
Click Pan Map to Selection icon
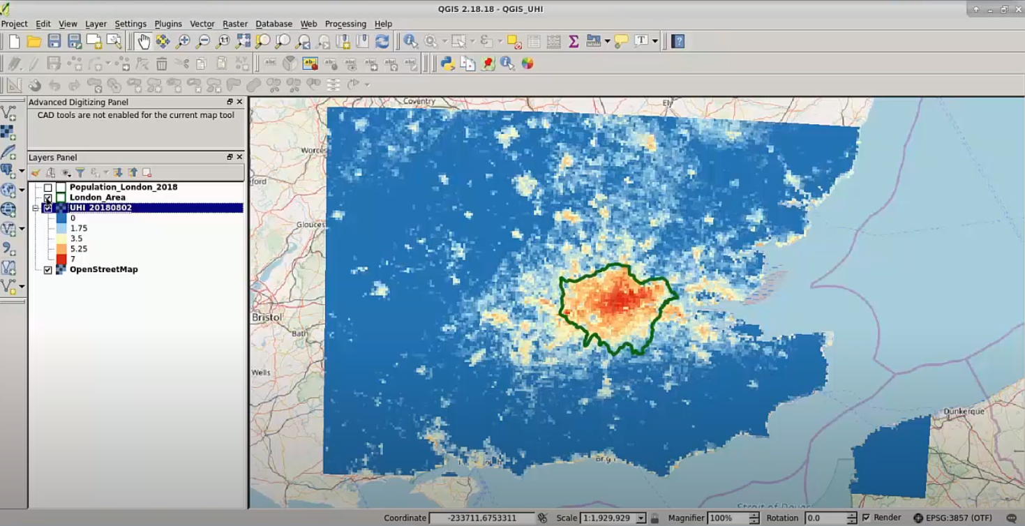[163, 41]
